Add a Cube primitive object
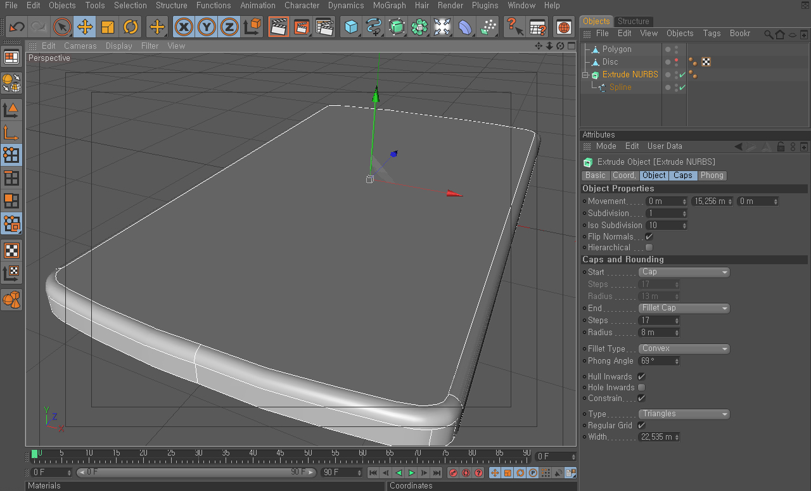Viewport: 811px width, 491px height. pyautogui.click(x=351, y=27)
